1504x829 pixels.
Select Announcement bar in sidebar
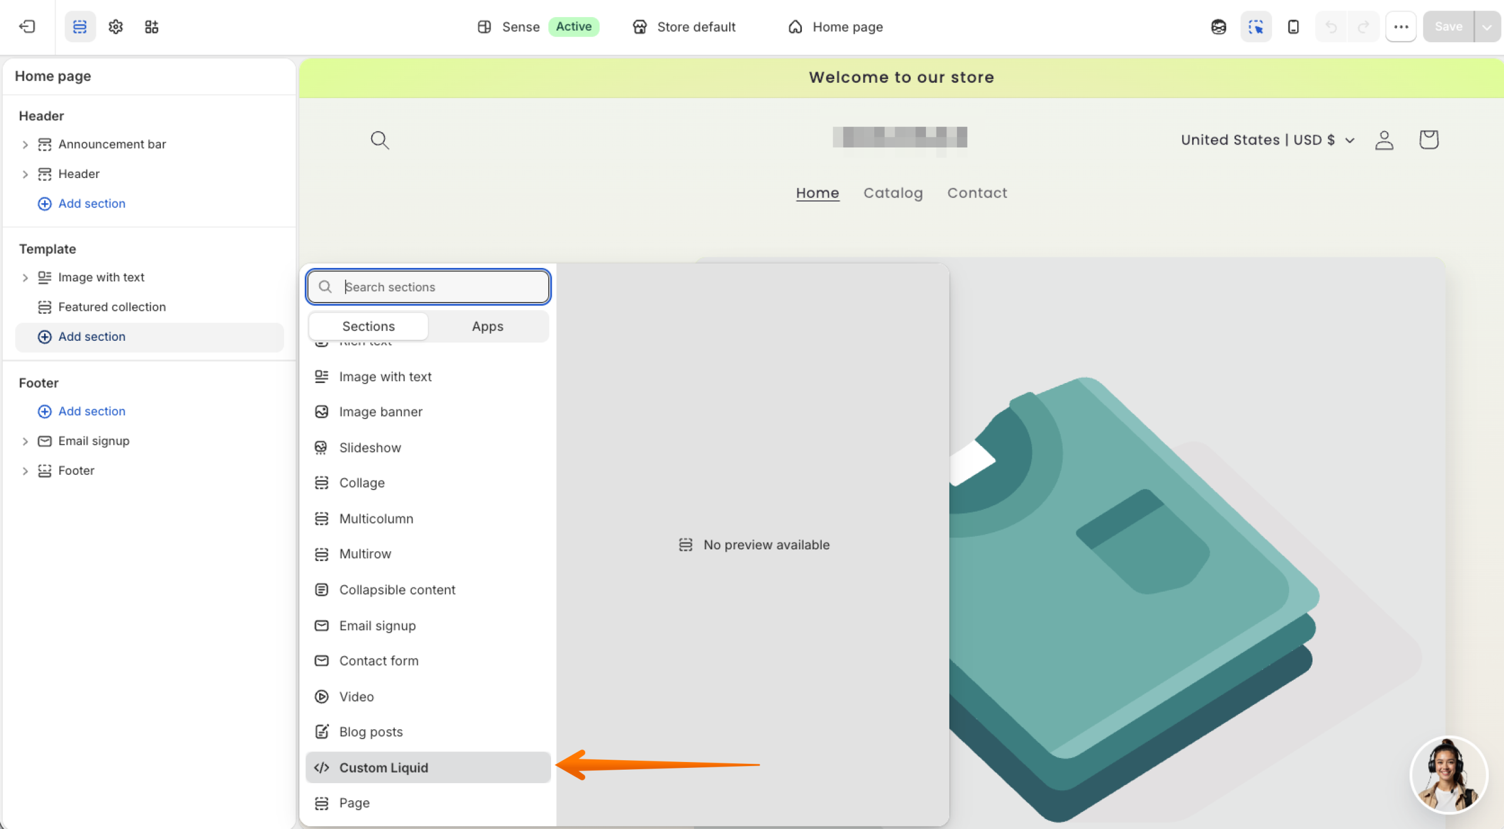coord(112,145)
